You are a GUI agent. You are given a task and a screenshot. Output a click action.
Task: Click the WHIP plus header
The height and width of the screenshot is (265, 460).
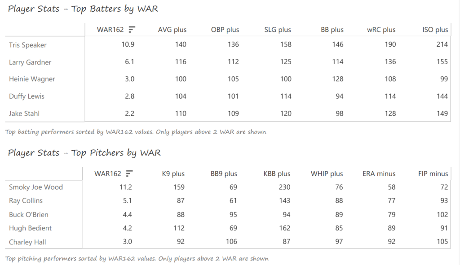[x=327, y=174]
